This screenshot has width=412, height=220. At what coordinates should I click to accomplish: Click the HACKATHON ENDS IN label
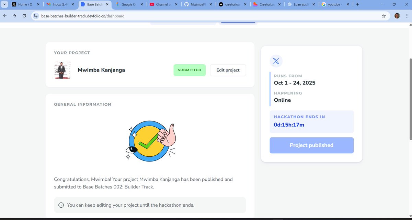pos(299,117)
